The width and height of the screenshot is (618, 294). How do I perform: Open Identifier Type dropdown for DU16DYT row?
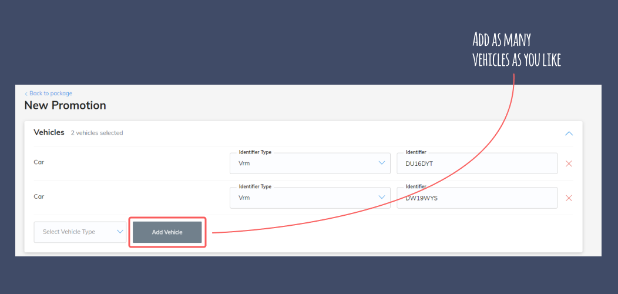pos(310,163)
